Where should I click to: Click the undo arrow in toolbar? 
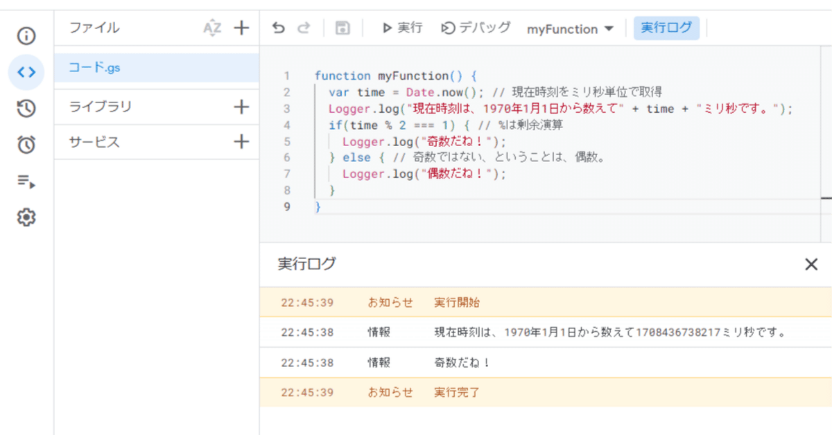point(279,28)
